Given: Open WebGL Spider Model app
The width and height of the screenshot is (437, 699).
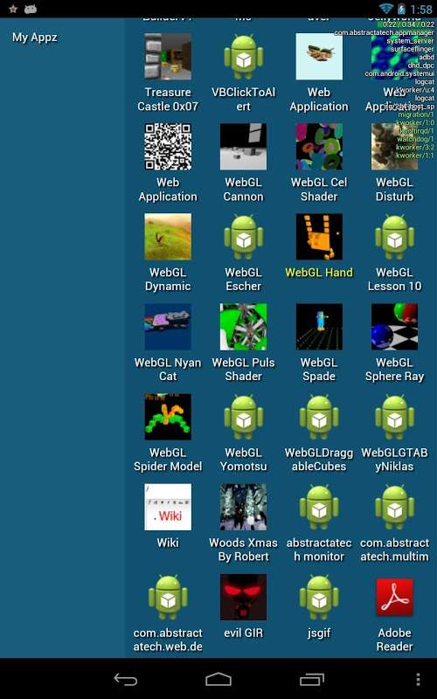Looking at the screenshot, I should click(168, 417).
